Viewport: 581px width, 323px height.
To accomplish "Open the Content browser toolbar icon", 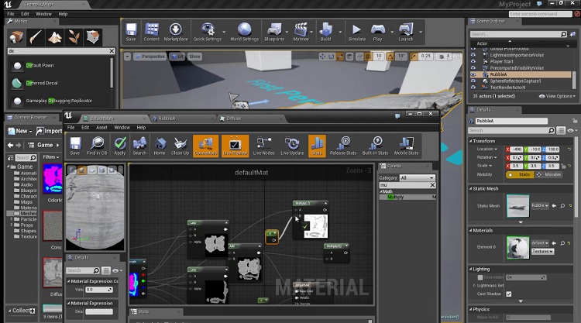I will pos(152,32).
